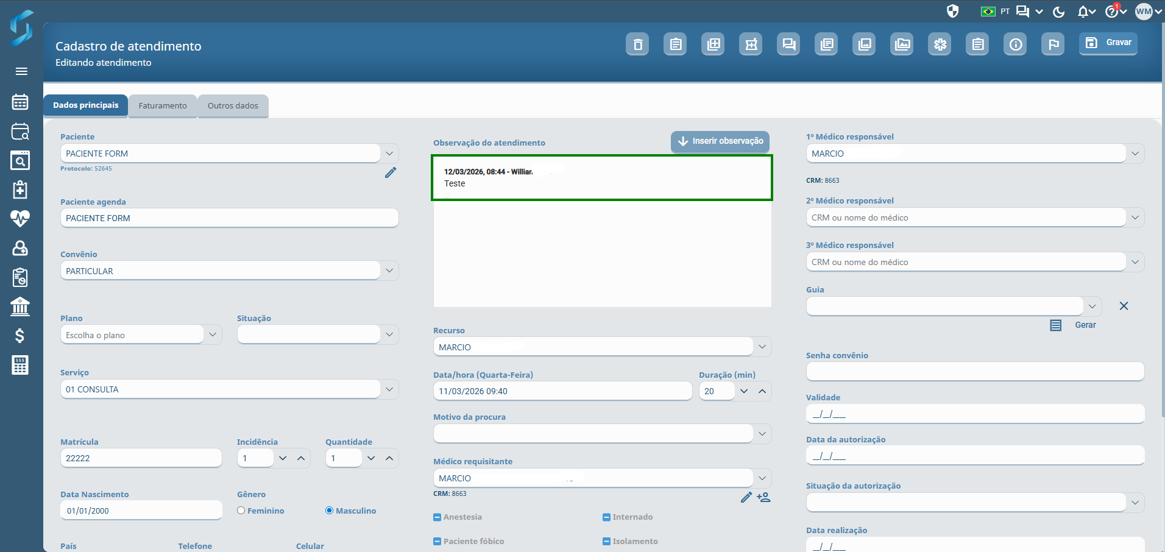The width and height of the screenshot is (1165, 552).
Task: Open the Outros dados tab
Action: click(233, 106)
